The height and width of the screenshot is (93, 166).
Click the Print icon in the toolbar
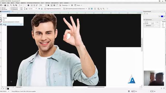point(8,5)
